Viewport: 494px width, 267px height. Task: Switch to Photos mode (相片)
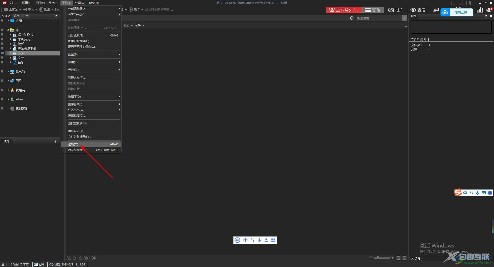tap(395, 10)
